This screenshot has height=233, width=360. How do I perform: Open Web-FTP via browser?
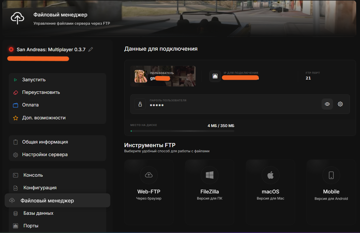pyautogui.click(x=149, y=192)
